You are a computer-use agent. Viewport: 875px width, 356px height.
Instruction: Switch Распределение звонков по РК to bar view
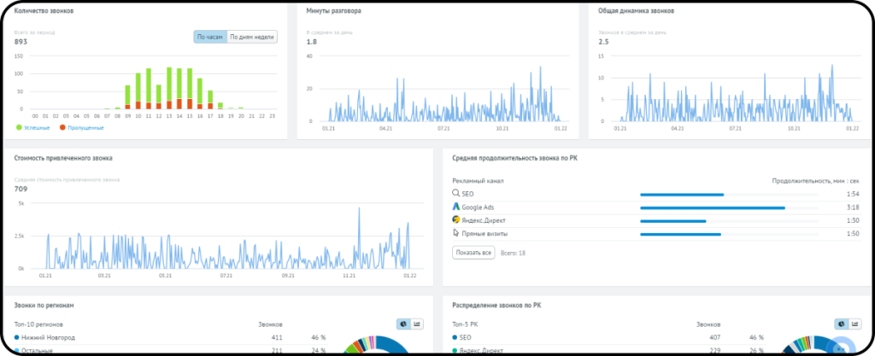[854, 324]
